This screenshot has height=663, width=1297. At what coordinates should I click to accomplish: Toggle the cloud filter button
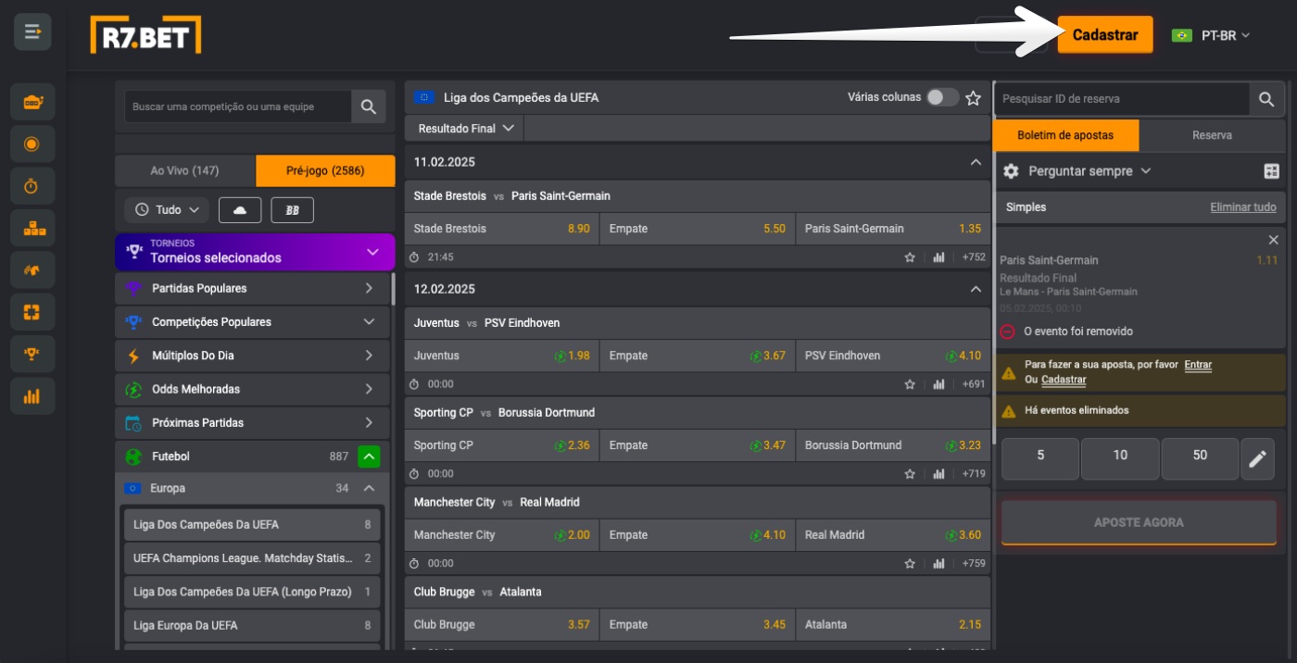pos(240,210)
